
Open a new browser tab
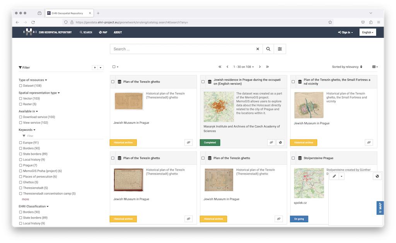98,13
